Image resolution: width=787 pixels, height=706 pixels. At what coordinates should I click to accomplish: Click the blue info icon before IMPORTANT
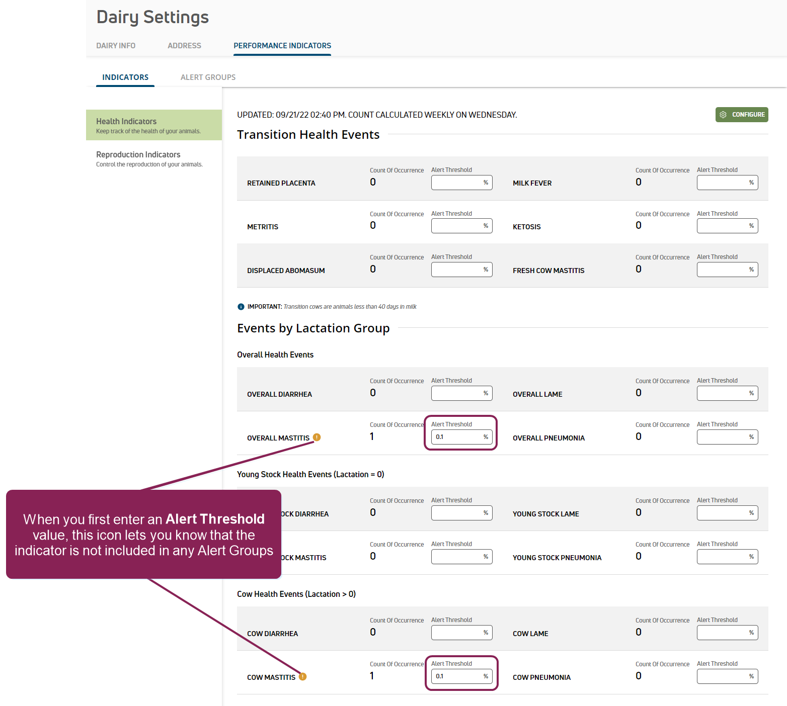click(241, 307)
